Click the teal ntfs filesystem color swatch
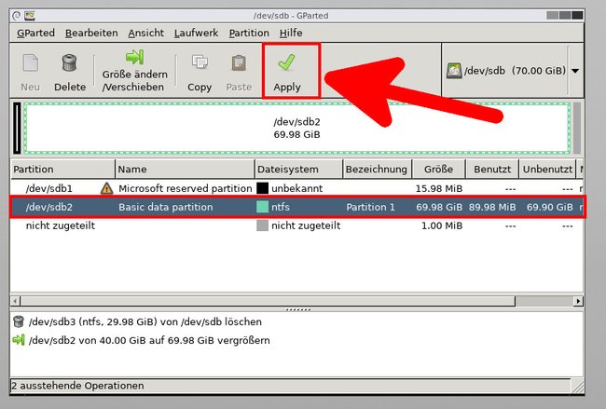The height and width of the screenshot is (409, 606). point(262,207)
